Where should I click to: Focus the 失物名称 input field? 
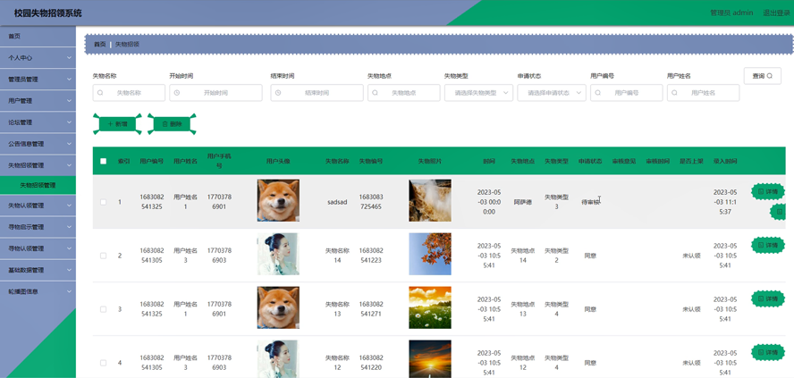click(x=129, y=93)
